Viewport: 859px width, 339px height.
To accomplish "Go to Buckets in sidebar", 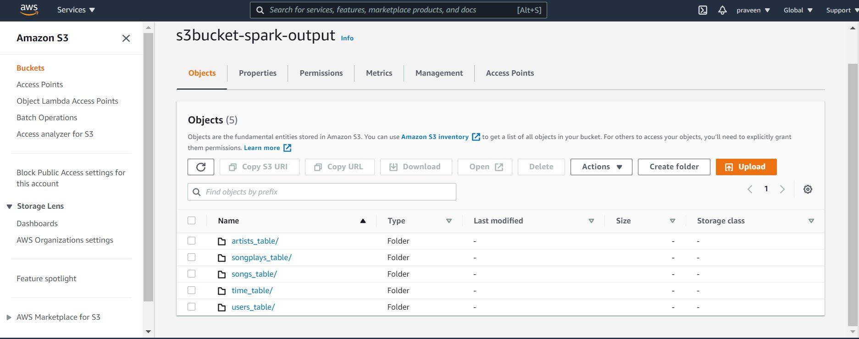I will pyautogui.click(x=30, y=68).
